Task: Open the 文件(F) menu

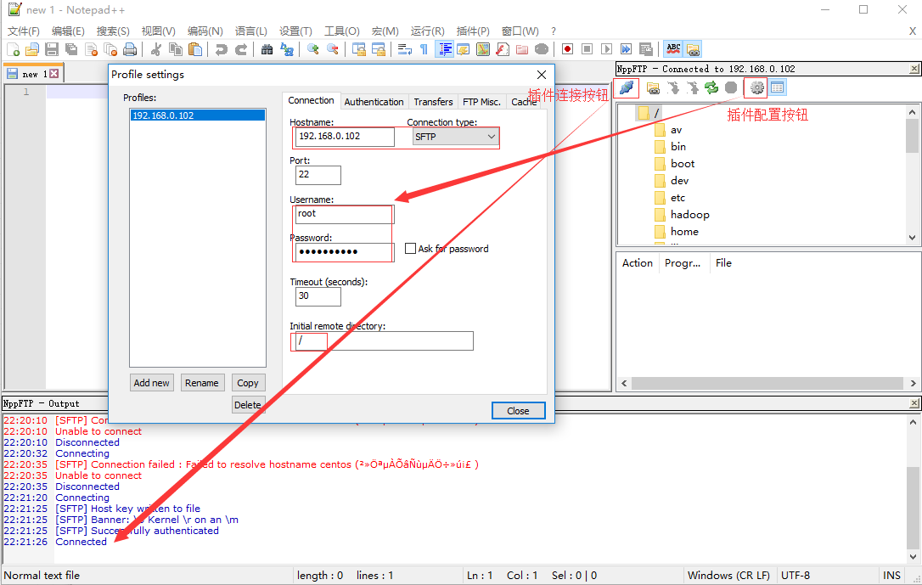Action: 24,31
